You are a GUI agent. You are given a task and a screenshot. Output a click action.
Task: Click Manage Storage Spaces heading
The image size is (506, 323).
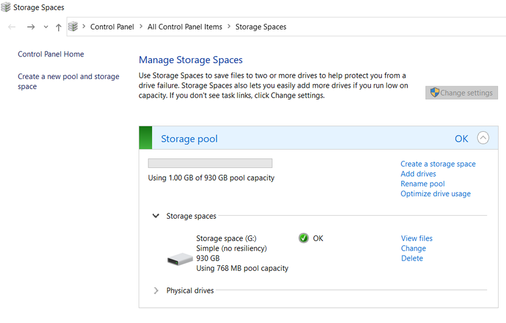[x=191, y=60]
